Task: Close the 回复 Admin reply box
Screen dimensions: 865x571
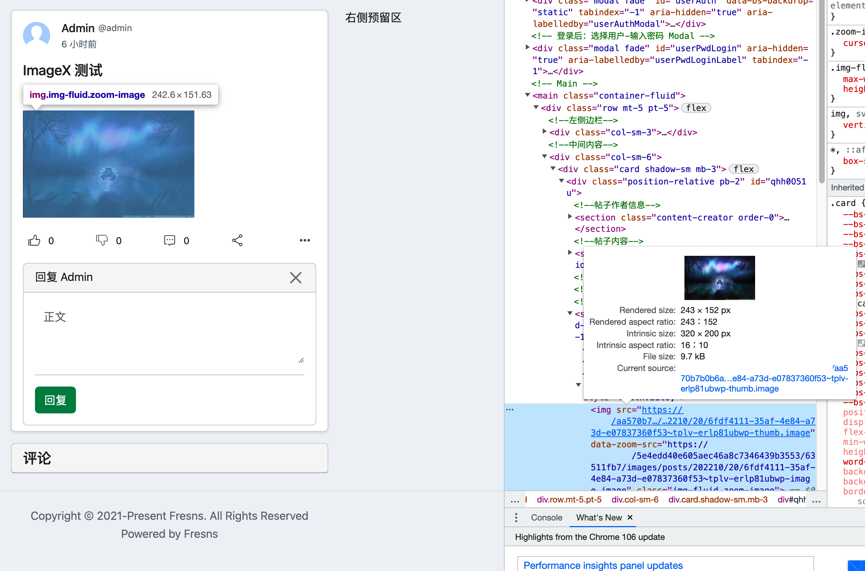Action: pyautogui.click(x=296, y=278)
